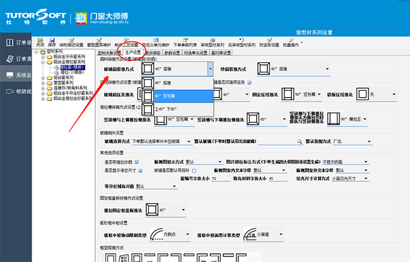Screen dimensions: 410x262
Task: Click the 内侧点 arc icon for 弧框中梃拖动限制类型
Action: (156, 234)
